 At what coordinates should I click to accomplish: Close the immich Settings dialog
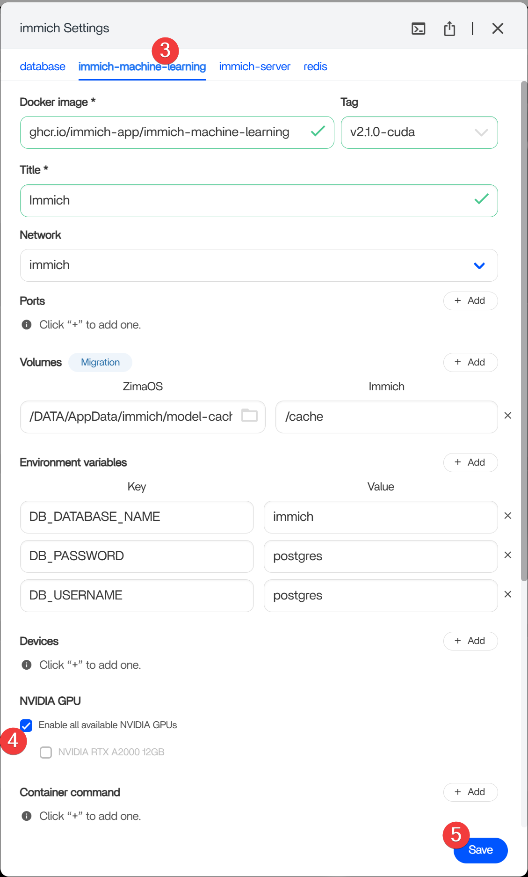[498, 29]
